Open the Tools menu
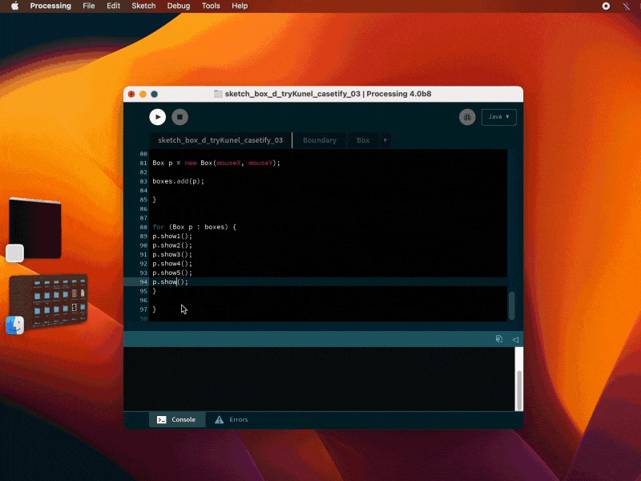 click(211, 6)
